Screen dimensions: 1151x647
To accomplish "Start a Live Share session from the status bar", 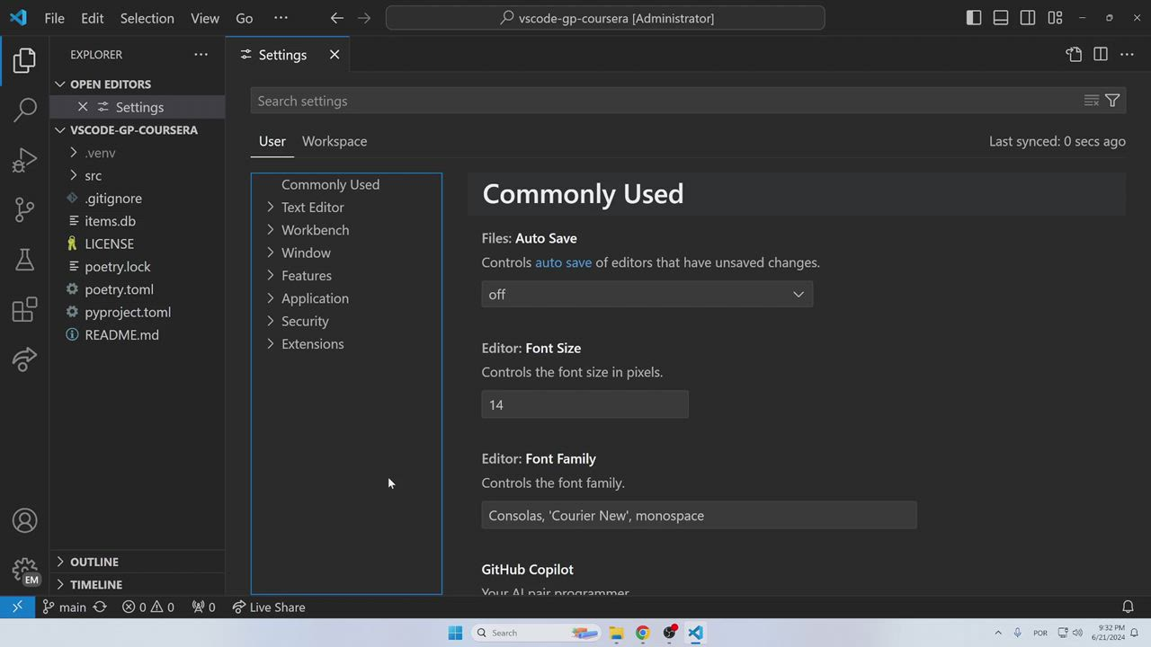I will (268, 607).
